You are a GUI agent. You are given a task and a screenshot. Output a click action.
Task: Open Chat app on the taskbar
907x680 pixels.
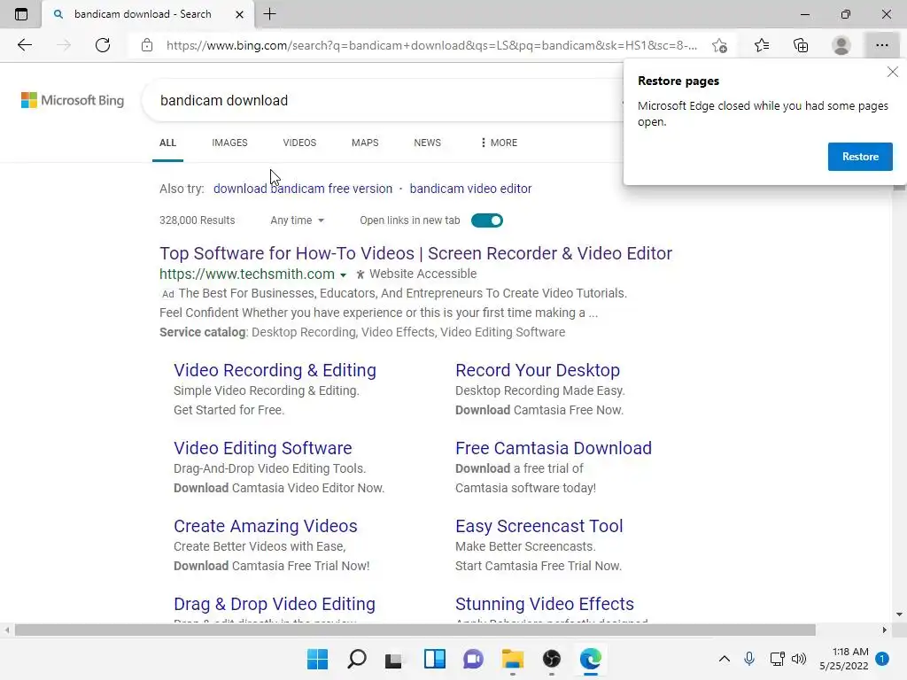473,659
